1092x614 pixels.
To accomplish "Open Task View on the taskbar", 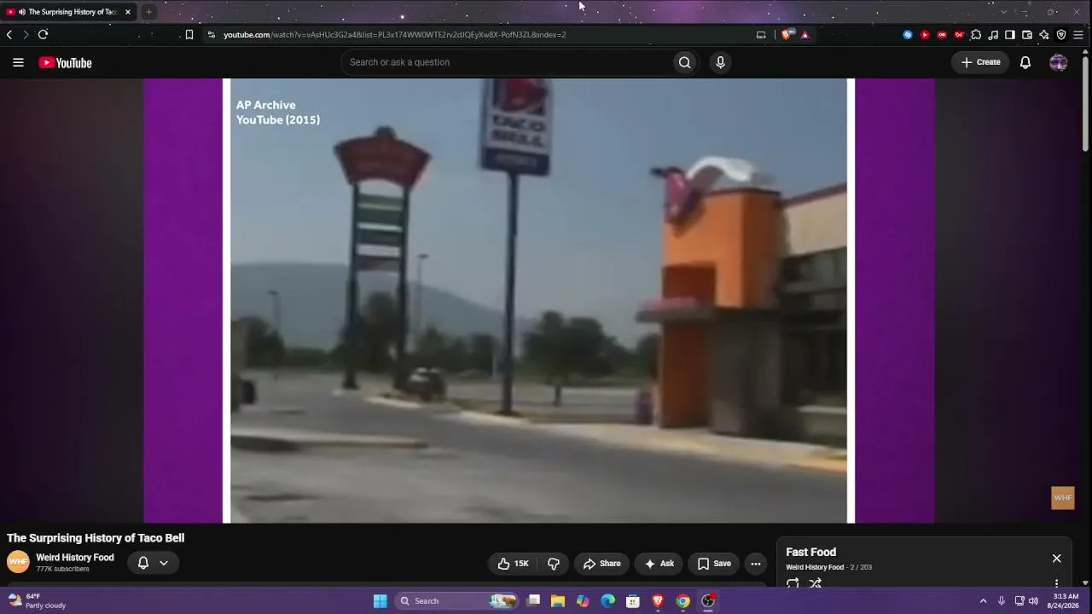I will (533, 601).
